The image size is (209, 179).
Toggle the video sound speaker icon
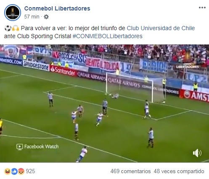click(197, 153)
